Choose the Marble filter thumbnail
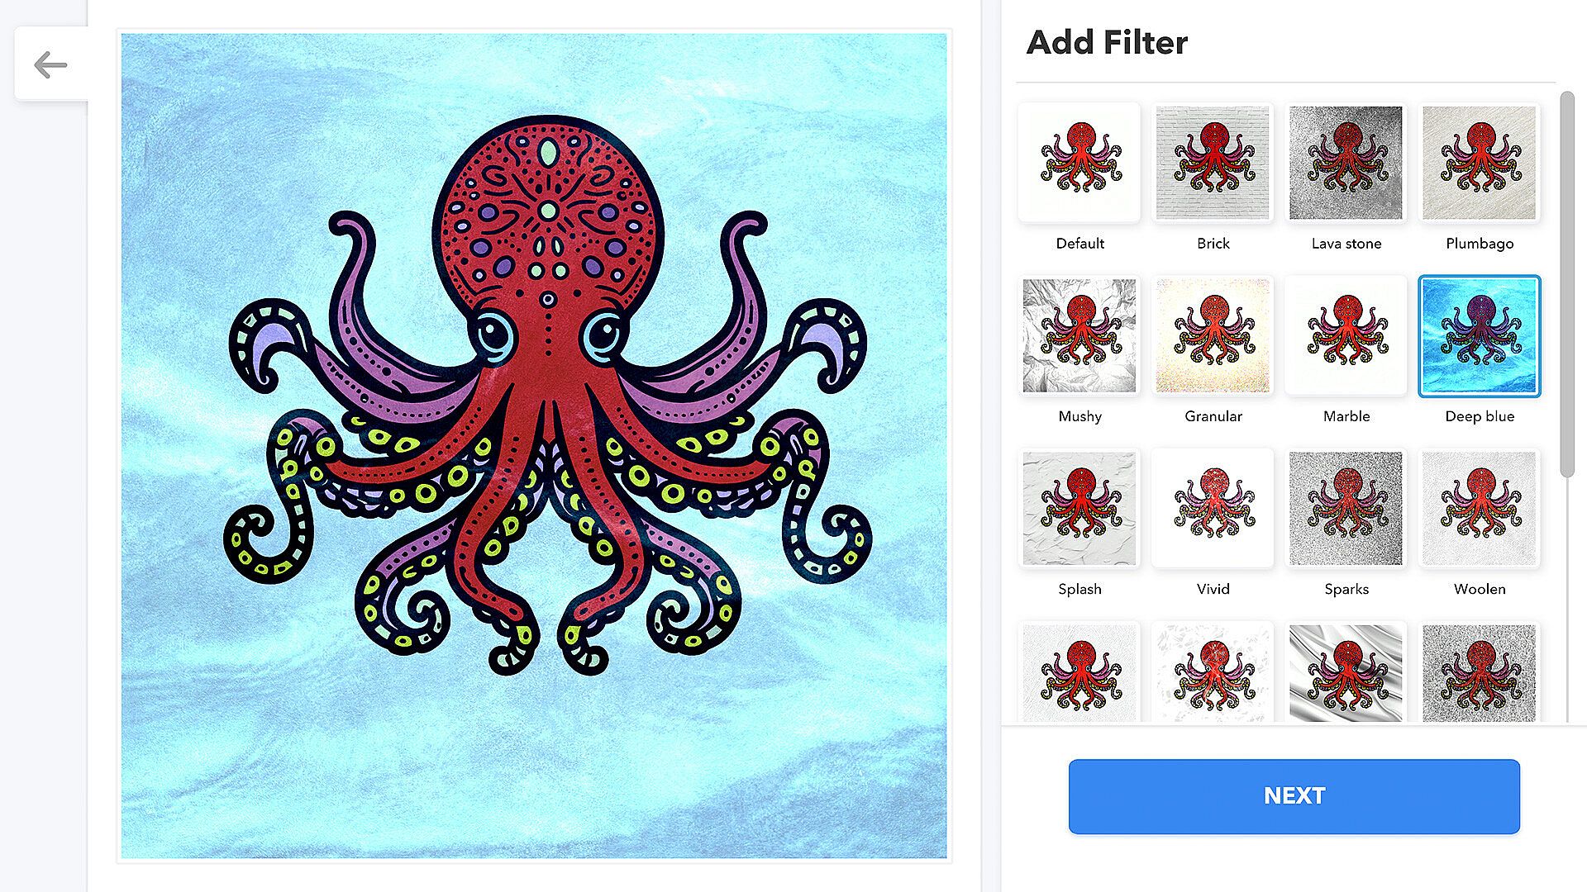Screen dimensions: 1587x892 pyautogui.click(x=1346, y=335)
